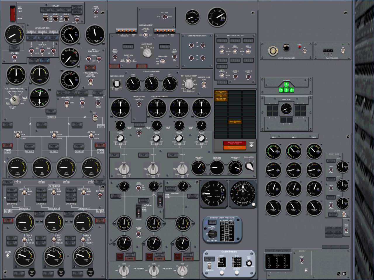
Task: Adjust the FWD CARGO TEMP knob
Action: coord(116,84)
